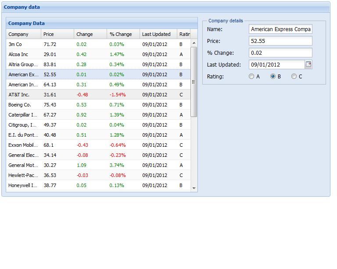Click the price cell 75.43
This screenshot has width=337, height=269.
coord(50,105)
